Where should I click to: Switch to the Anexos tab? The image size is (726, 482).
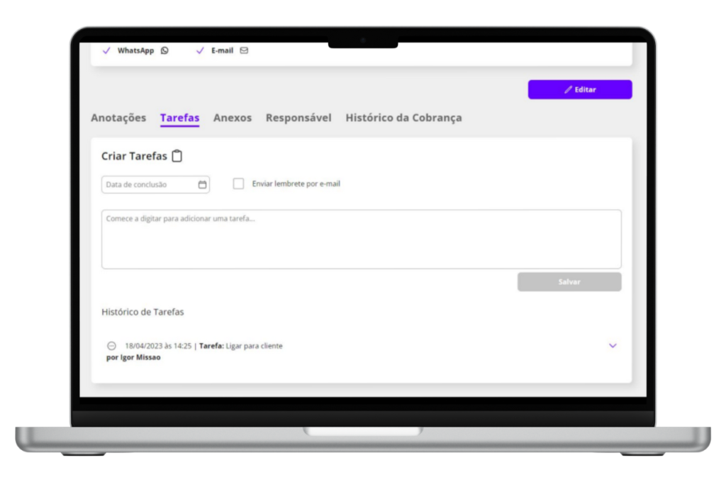click(x=233, y=118)
